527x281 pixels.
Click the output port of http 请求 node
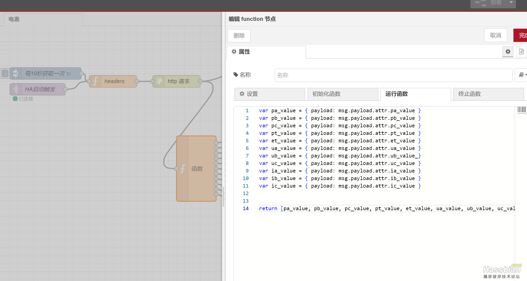pyautogui.click(x=200, y=81)
